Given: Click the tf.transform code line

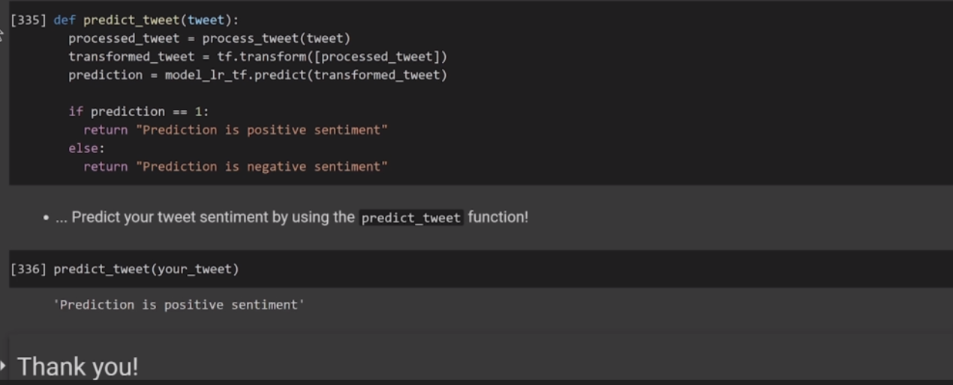Looking at the screenshot, I should pyautogui.click(x=257, y=57).
